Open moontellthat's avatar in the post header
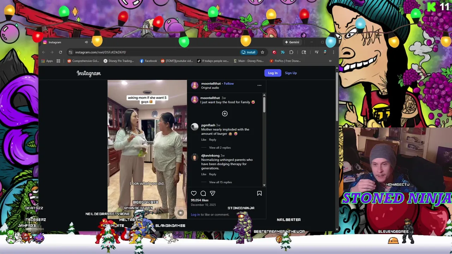The width and height of the screenshot is (452, 254). pyautogui.click(x=195, y=85)
